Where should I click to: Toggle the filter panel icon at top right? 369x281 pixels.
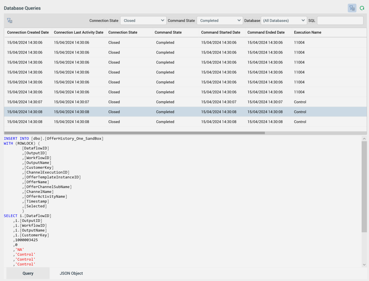(x=352, y=8)
